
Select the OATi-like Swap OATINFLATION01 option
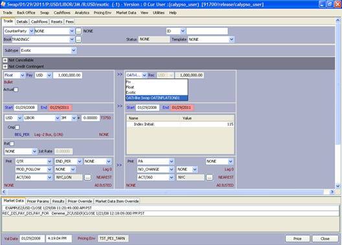tap(157, 98)
